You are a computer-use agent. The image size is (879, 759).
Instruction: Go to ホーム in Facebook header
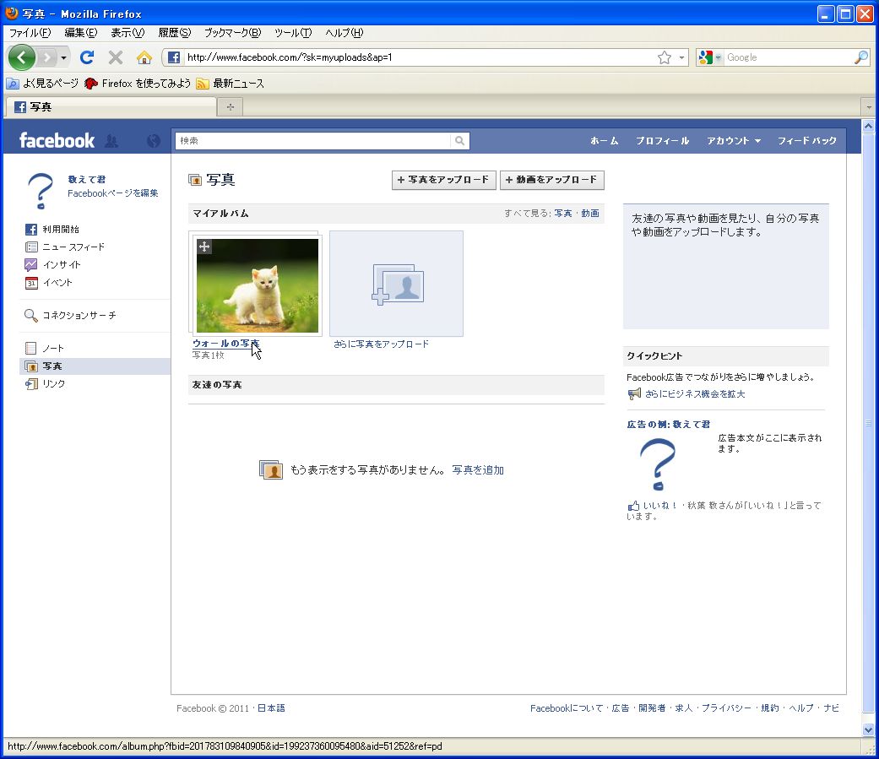(605, 141)
